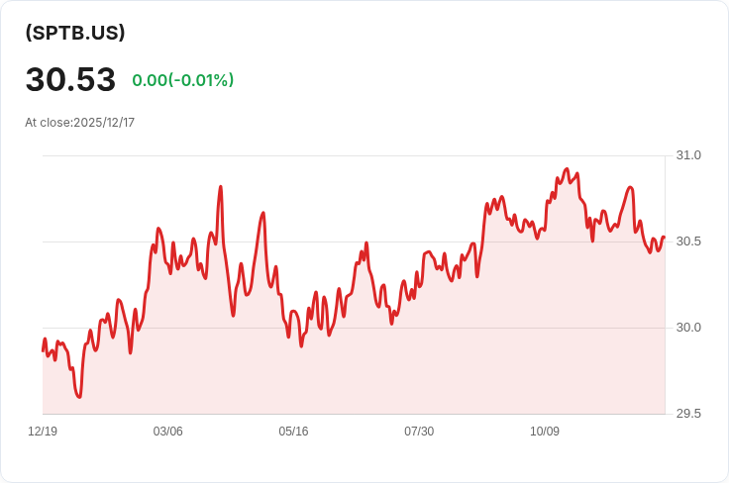This screenshot has width=729, height=483.
Task: Click the rightmost end of the price line
Action: (664, 238)
